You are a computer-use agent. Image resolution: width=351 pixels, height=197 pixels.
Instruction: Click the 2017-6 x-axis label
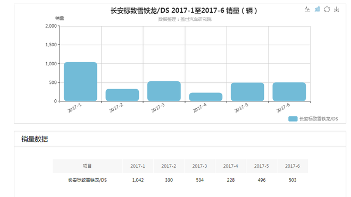[283, 108]
